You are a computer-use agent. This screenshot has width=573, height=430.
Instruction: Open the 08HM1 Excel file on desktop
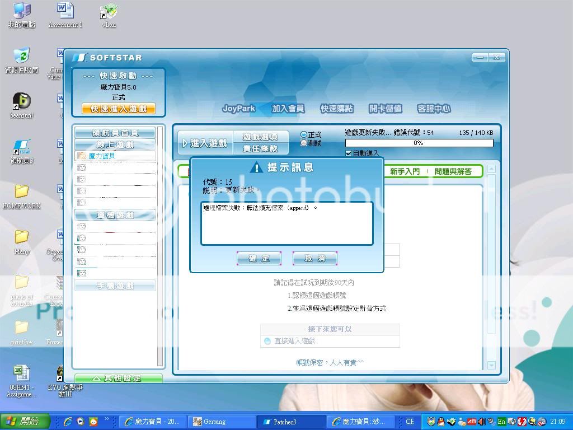(21, 373)
